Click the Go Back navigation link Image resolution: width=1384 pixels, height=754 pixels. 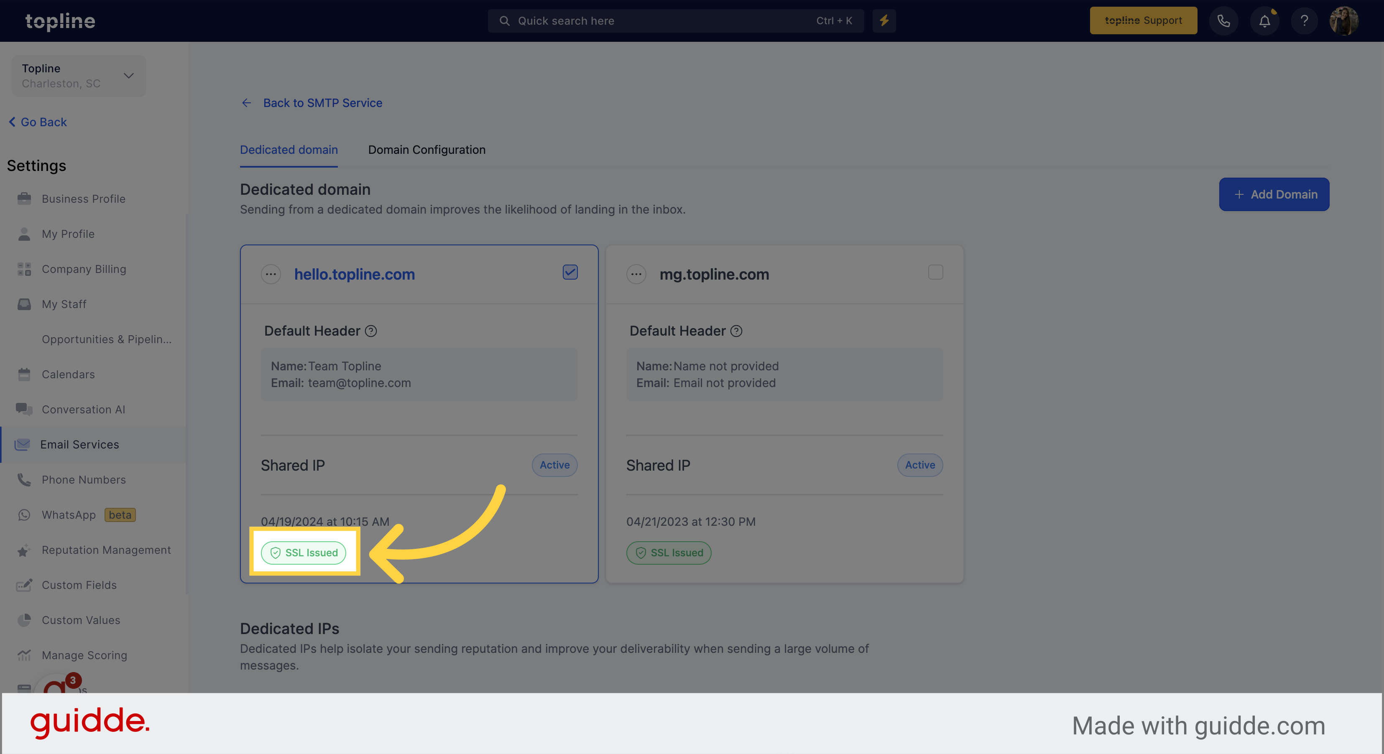coord(39,122)
